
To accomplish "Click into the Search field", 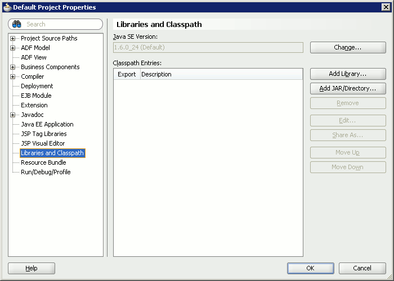I will click(x=62, y=24).
